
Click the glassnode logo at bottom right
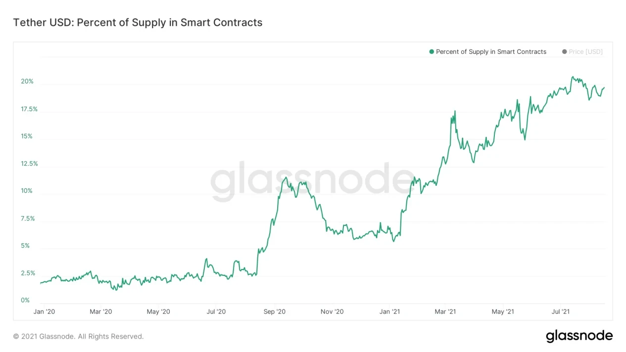(x=579, y=336)
